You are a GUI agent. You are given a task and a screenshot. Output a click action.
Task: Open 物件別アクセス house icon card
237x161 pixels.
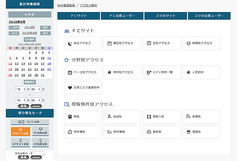tap(122, 72)
